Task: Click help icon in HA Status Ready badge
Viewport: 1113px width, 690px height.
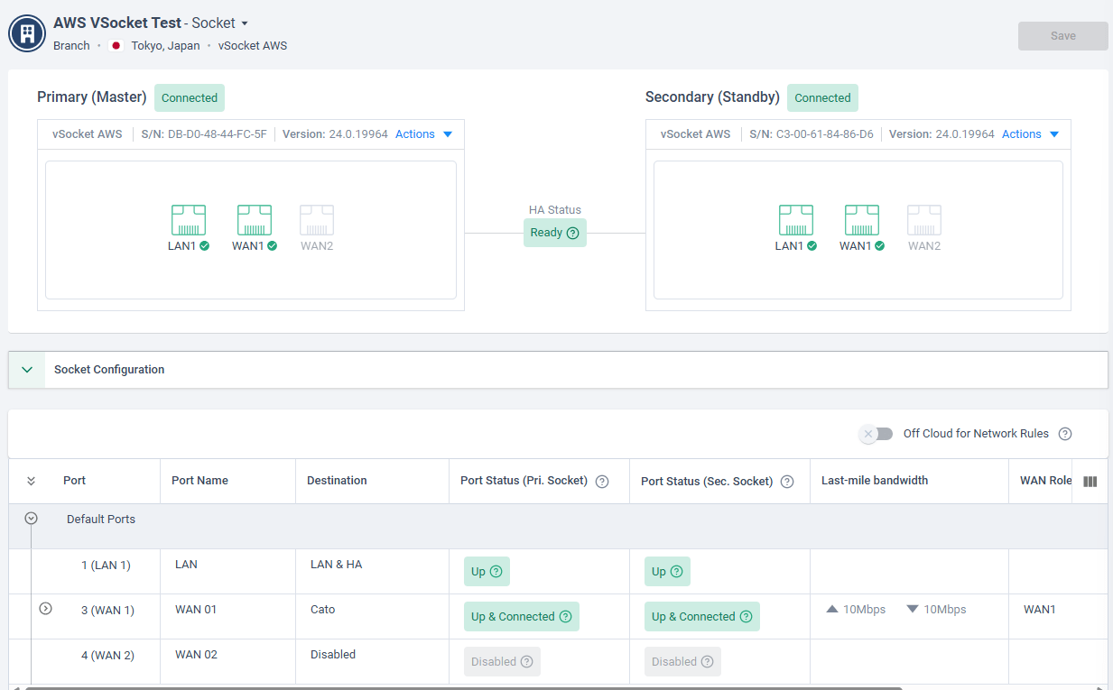Action: [572, 233]
